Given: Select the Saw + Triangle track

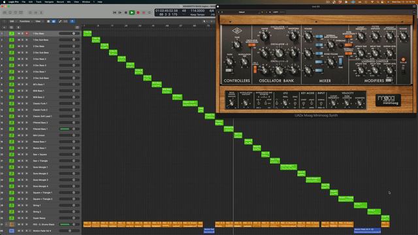Looking at the screenshot, I should tap(40, 161).
